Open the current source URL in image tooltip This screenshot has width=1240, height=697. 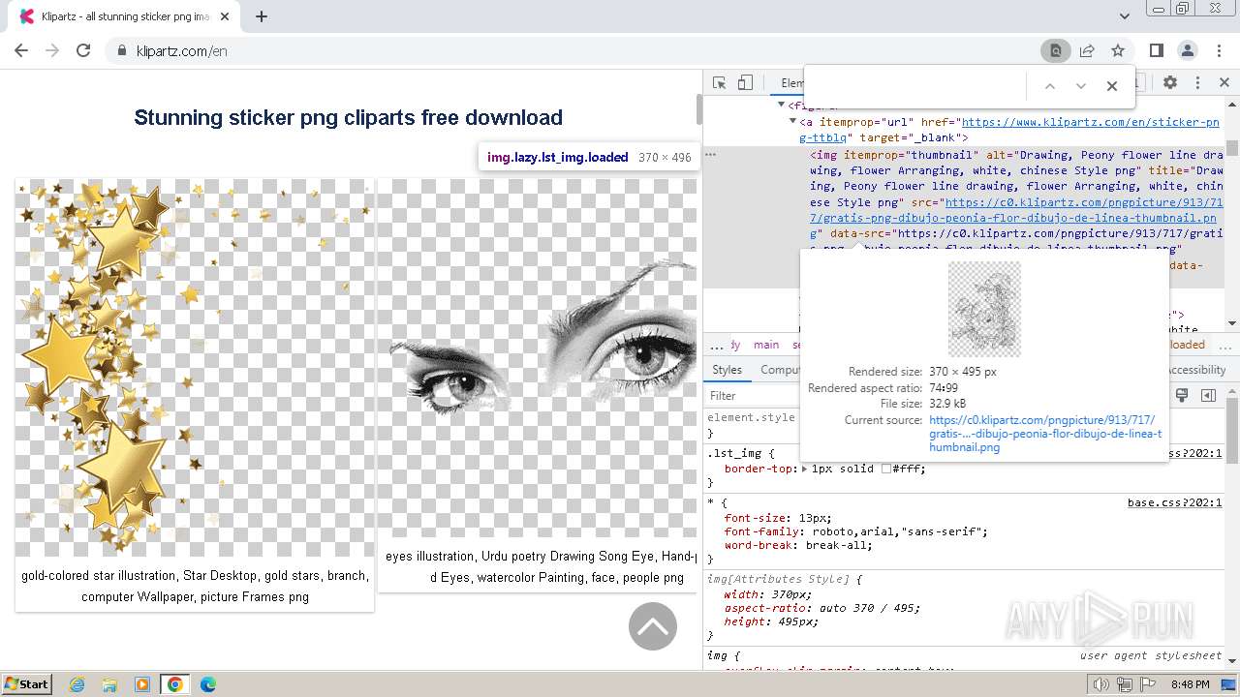click(1044, 434)
